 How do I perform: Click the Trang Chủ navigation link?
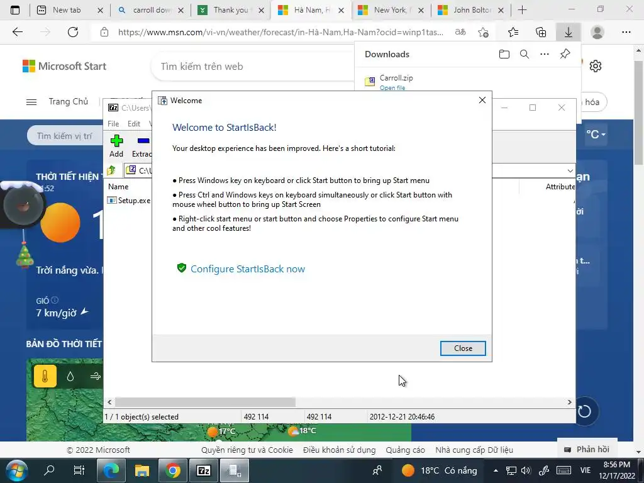[x=68, y=101]
